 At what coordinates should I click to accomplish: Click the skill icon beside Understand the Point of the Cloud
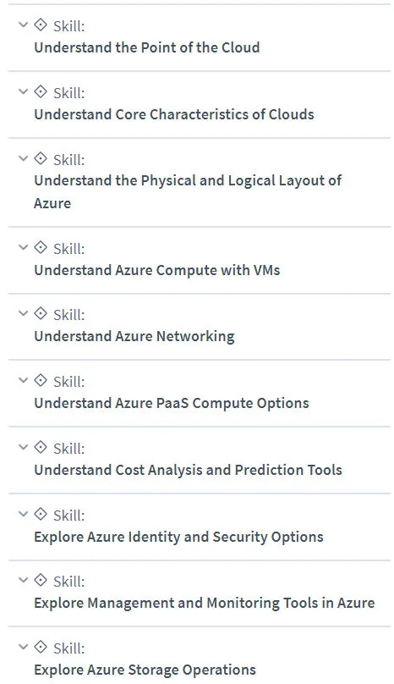pos(41,25)
